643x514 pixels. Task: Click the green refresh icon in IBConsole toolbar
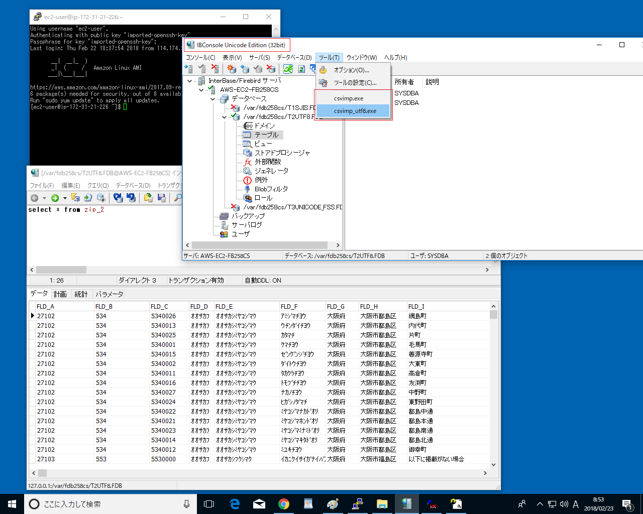[301, 69]
